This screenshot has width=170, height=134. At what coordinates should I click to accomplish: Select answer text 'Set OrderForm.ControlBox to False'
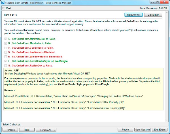coord(33,48)
